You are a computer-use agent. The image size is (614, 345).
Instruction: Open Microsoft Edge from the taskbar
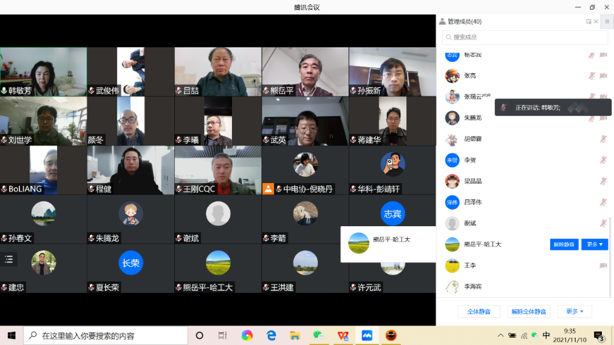pos(271,335)
